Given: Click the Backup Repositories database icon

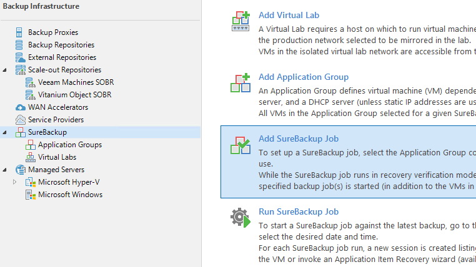Looking at the screenshot, I should (19, 45).
